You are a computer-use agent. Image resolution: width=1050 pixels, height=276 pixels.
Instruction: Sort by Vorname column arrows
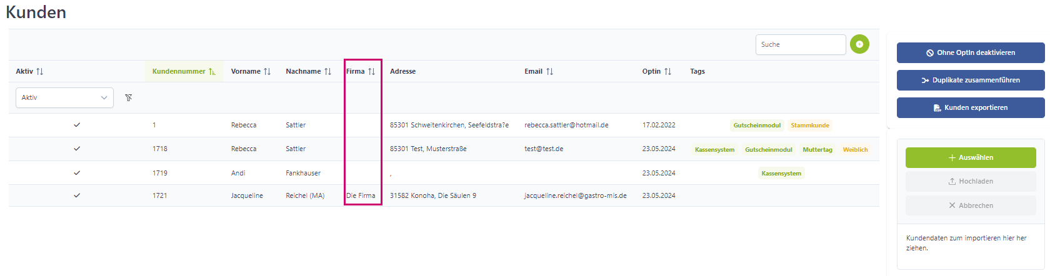(267, 71)
